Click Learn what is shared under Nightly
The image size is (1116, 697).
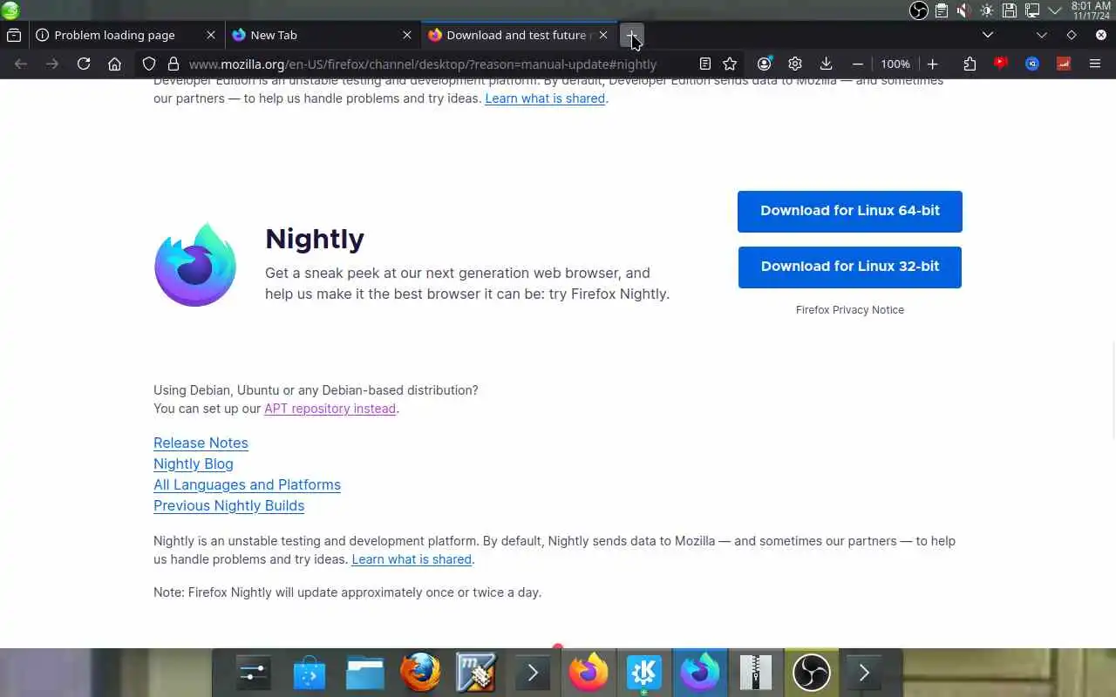tap(412, 559)
